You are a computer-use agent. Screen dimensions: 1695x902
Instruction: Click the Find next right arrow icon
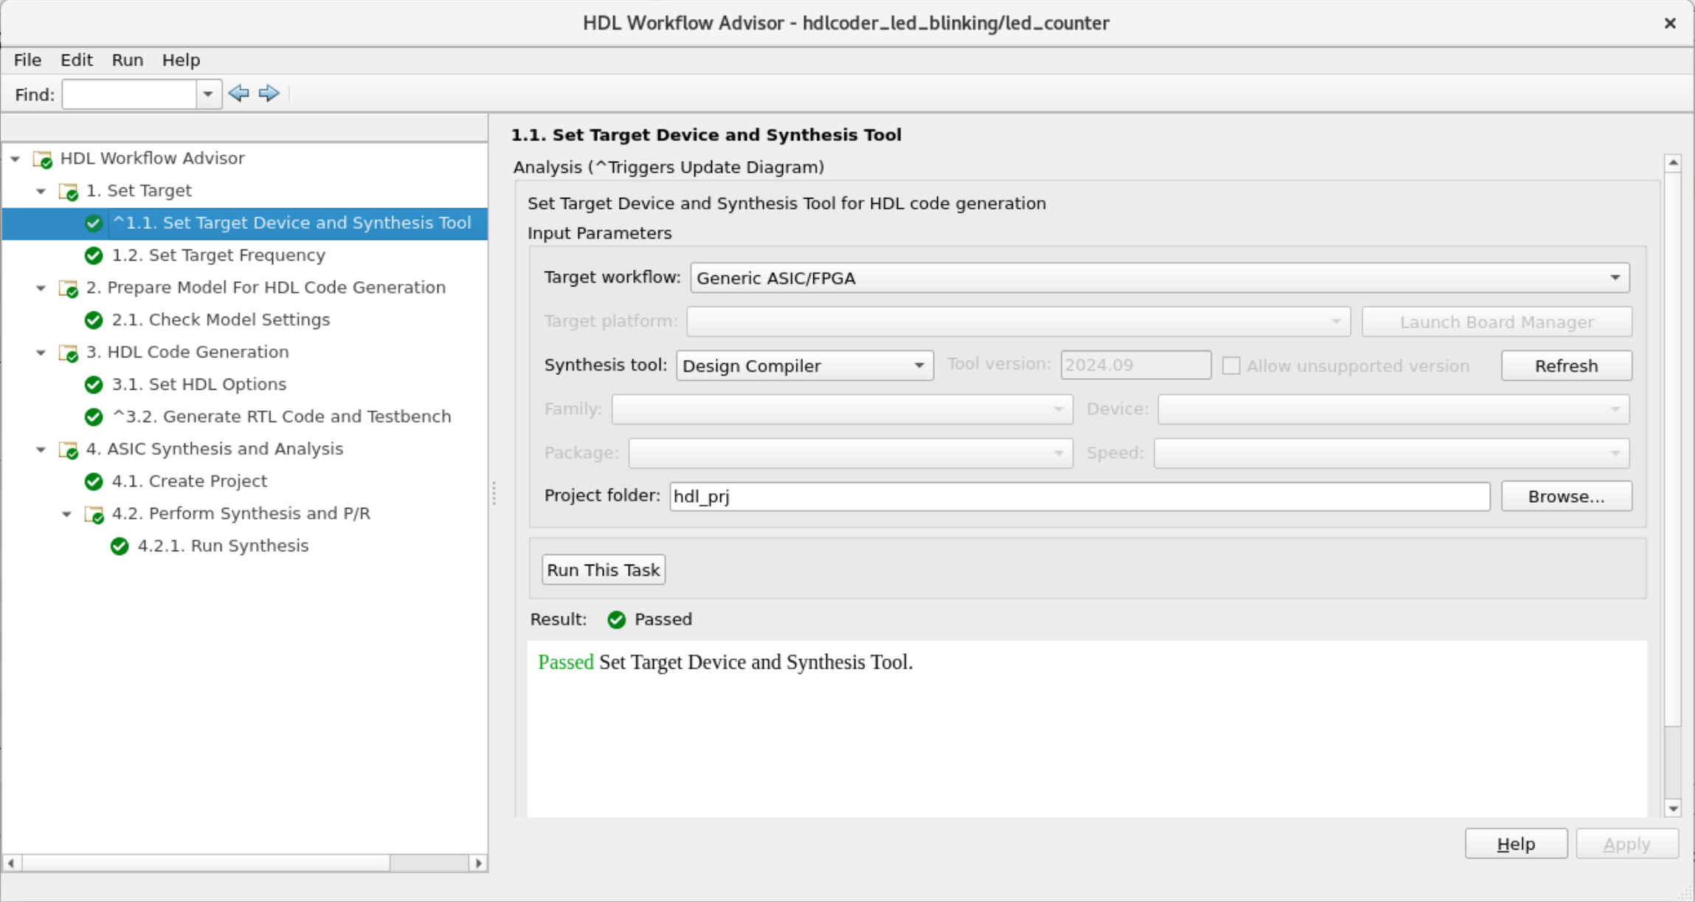click(269, 94)
